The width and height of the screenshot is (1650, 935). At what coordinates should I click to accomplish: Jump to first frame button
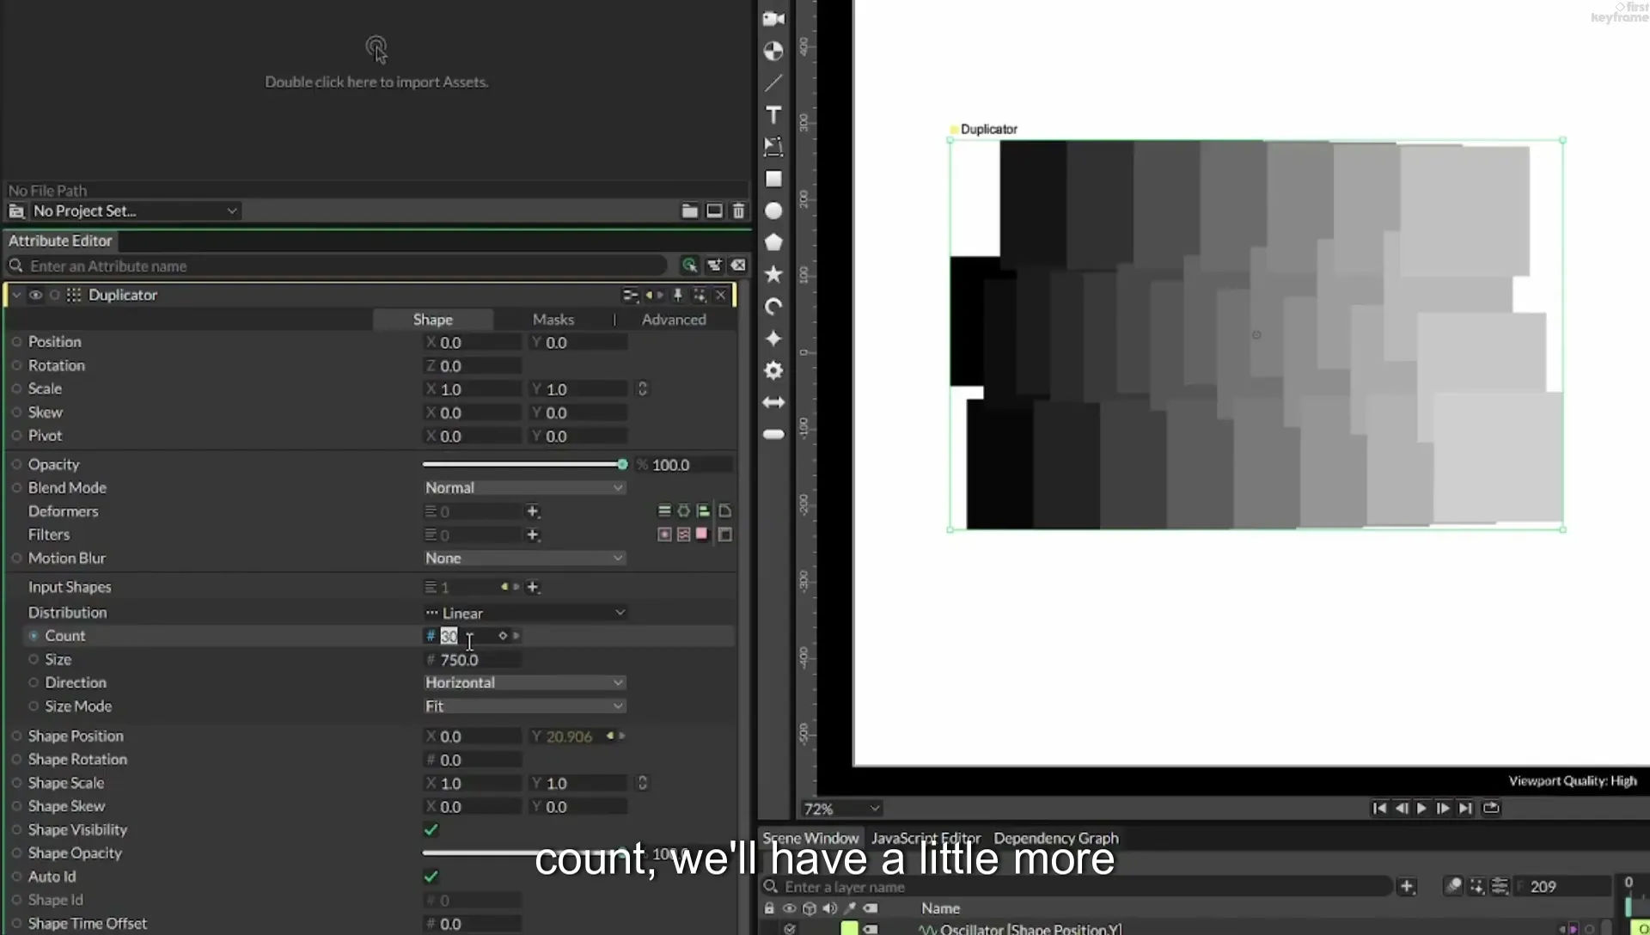(x=1379, y=808)
